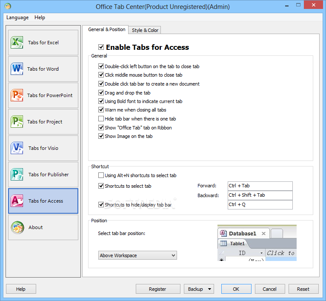
Task: Enable Hide tab bar when there is one tab
Action: pos(101,119)
